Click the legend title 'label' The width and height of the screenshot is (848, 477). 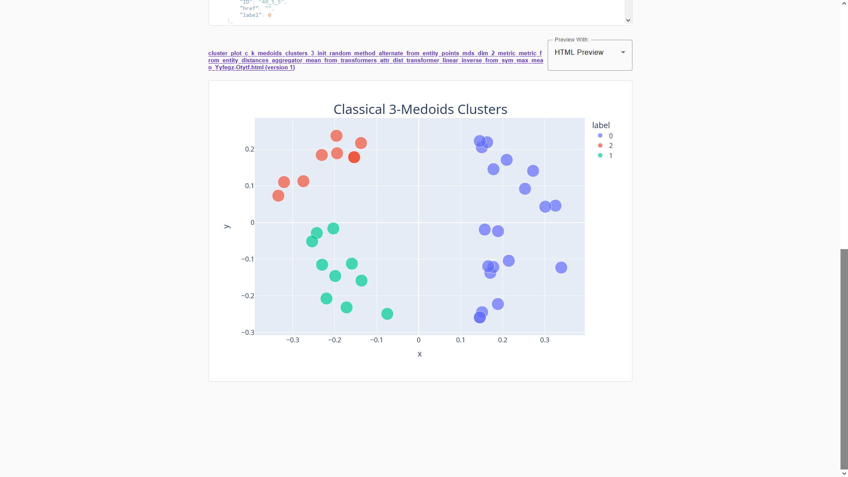pyautogui.click(x=601, y=125)
